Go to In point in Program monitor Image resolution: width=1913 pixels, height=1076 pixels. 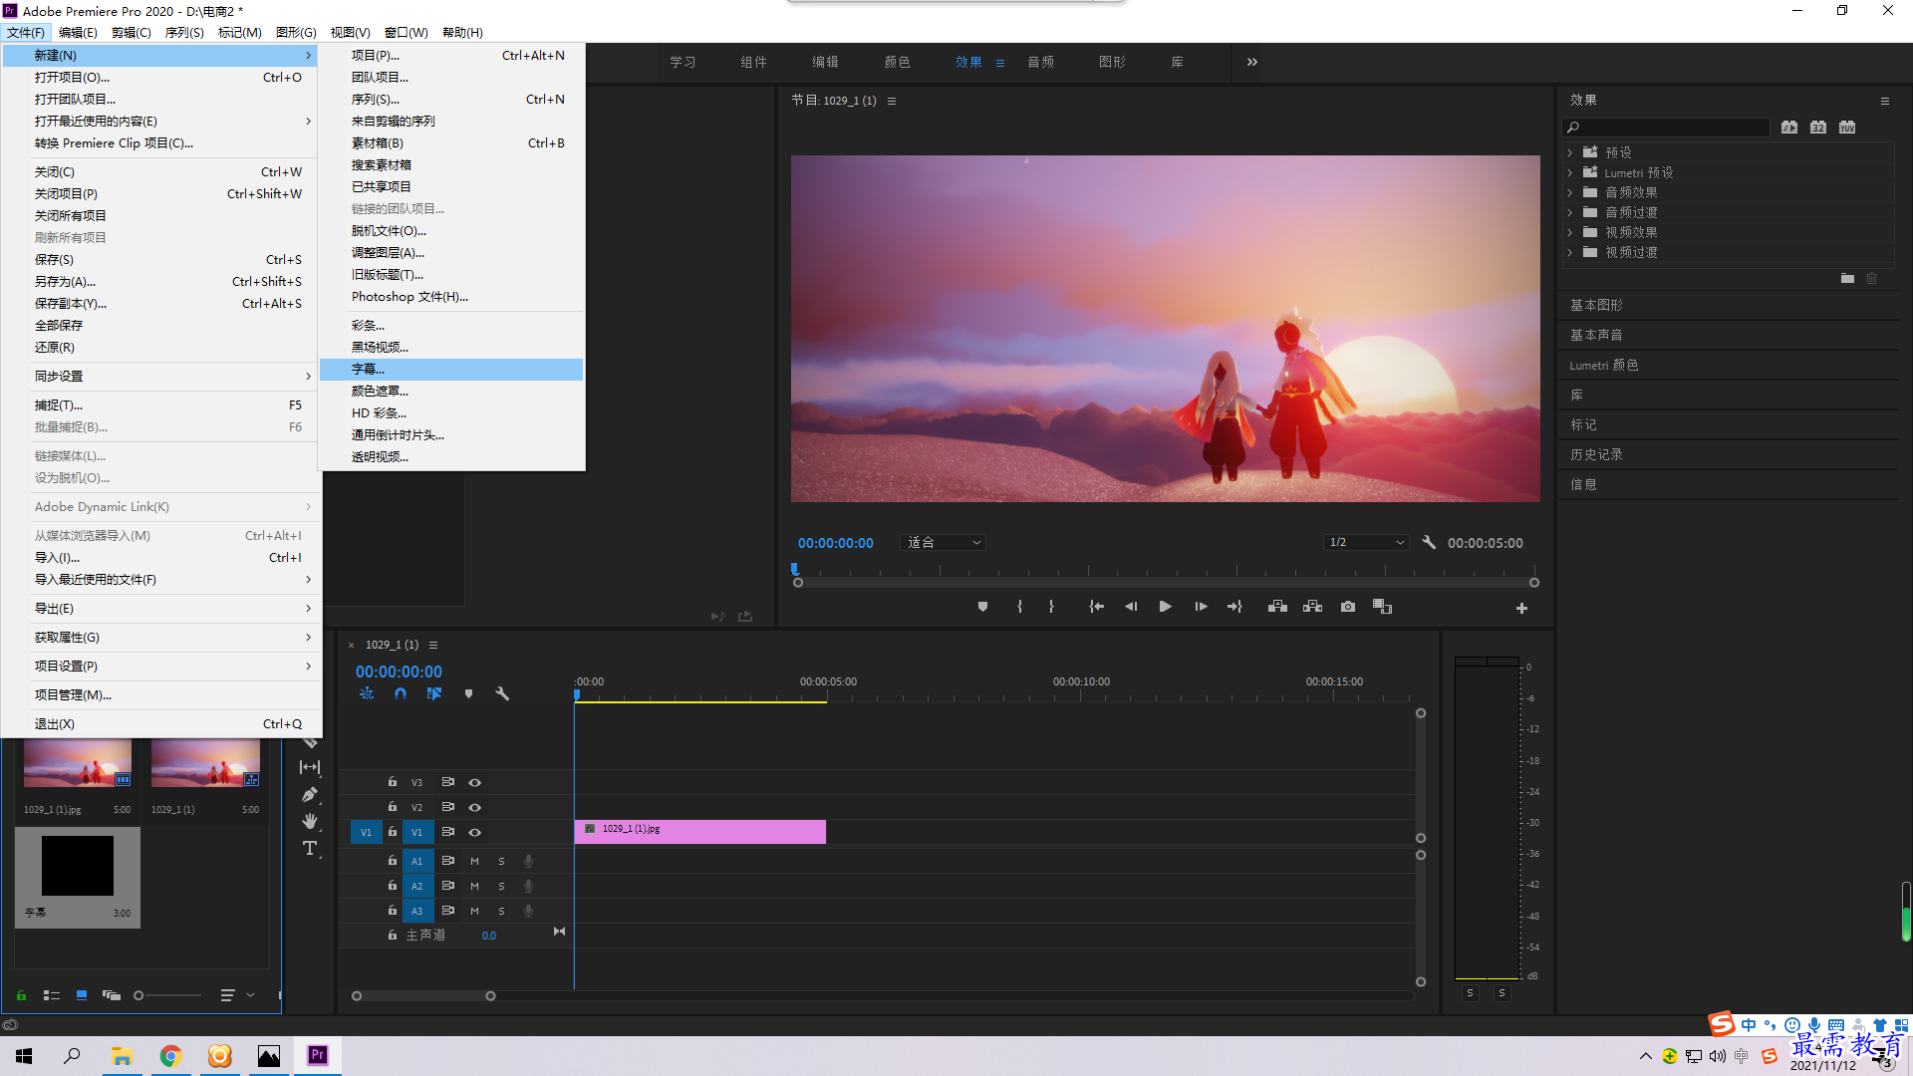1096,607
